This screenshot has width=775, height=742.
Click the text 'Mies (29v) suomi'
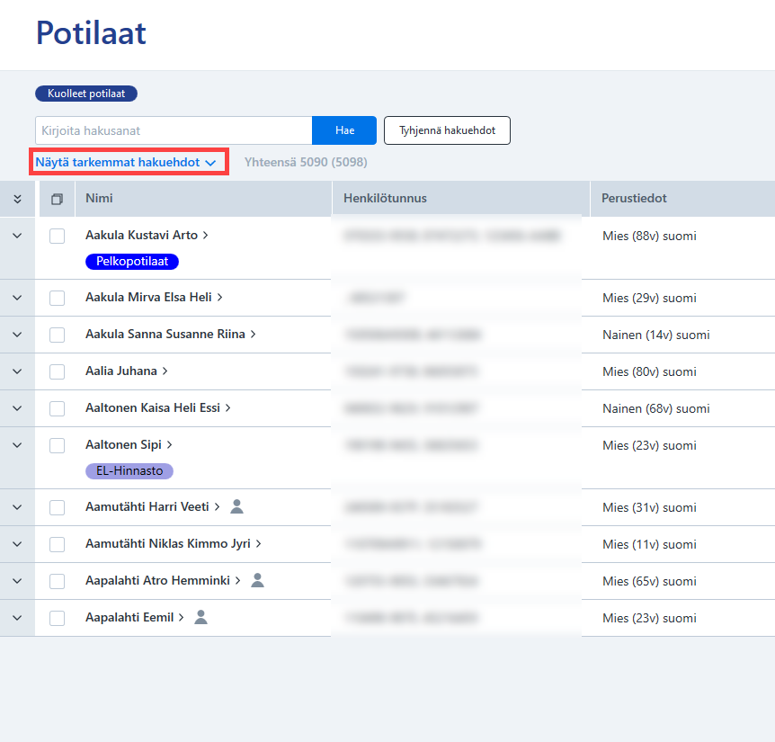(x=649, y=298)
